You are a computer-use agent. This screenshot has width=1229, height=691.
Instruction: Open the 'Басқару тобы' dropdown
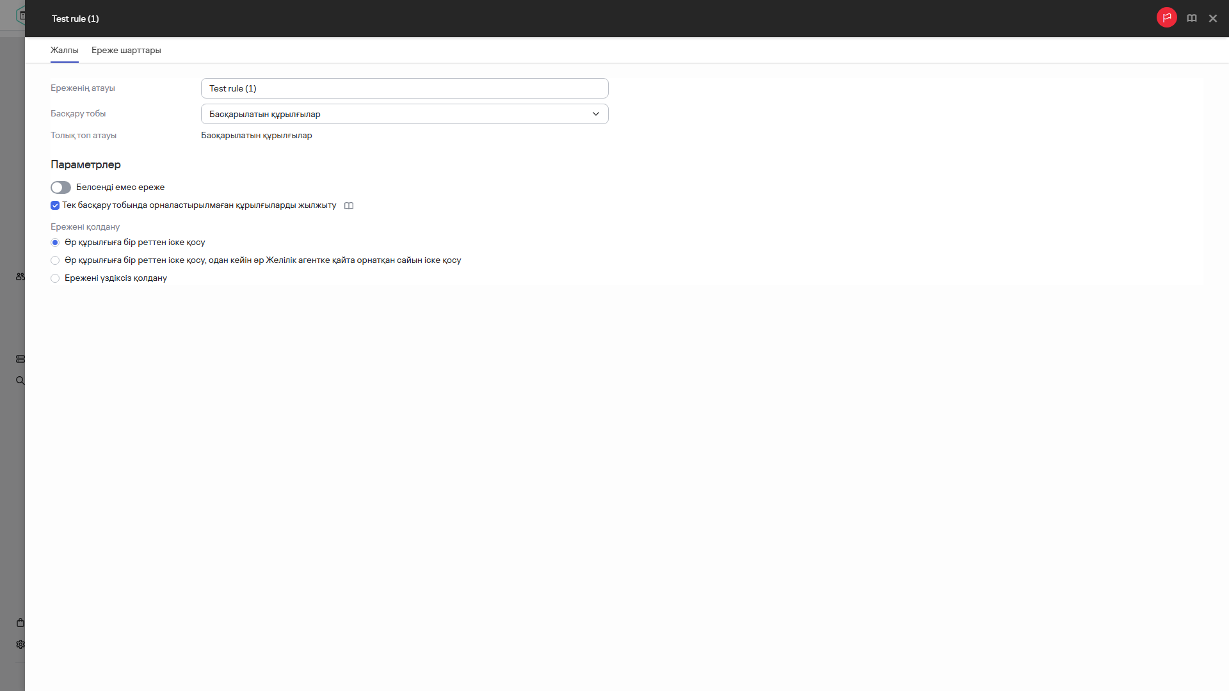click(404, 114)
